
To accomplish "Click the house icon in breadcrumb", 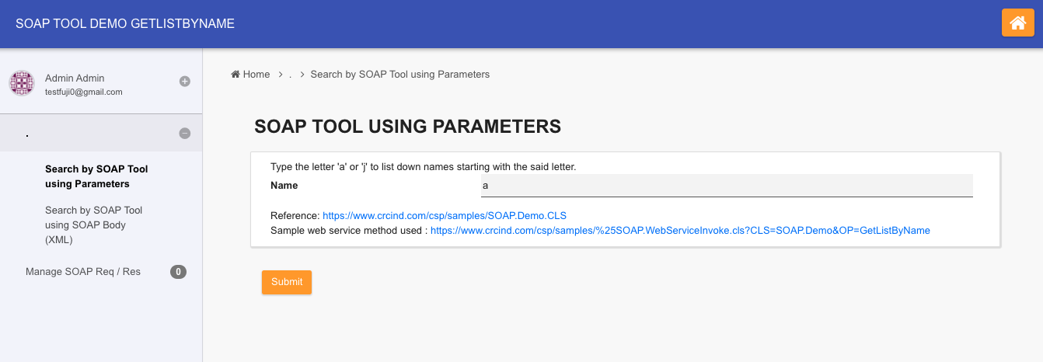I will click(x=235, y=75).
